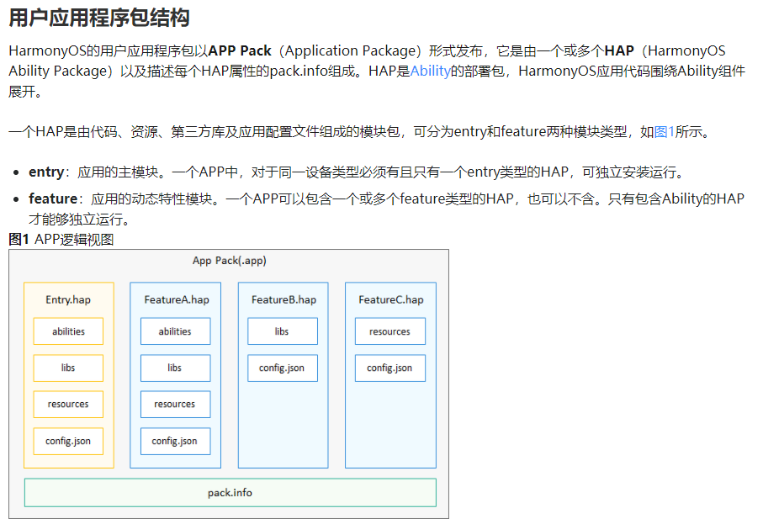Select resources inside the FeatureA.hap module
Viewport: 763px width, 524px height.
pyautogui.click(x=175, y=405)
